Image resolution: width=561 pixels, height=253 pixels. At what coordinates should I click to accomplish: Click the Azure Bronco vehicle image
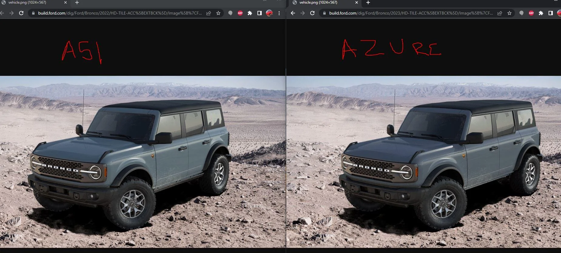(424, 162)
